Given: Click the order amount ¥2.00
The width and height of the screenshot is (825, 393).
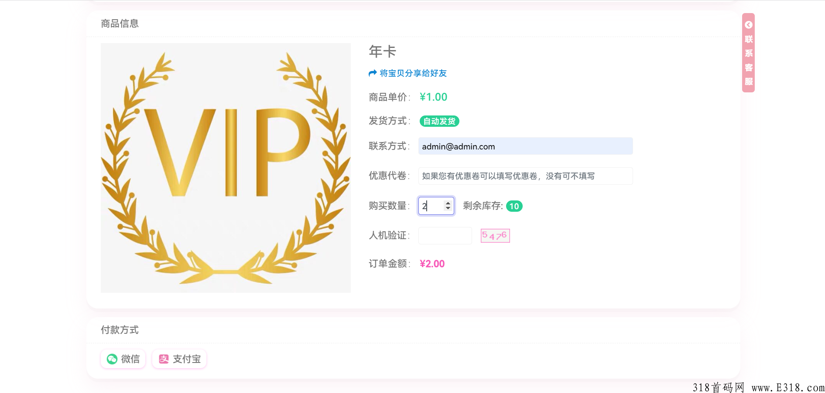Looking at the screenshot, I should click(432, 264).
